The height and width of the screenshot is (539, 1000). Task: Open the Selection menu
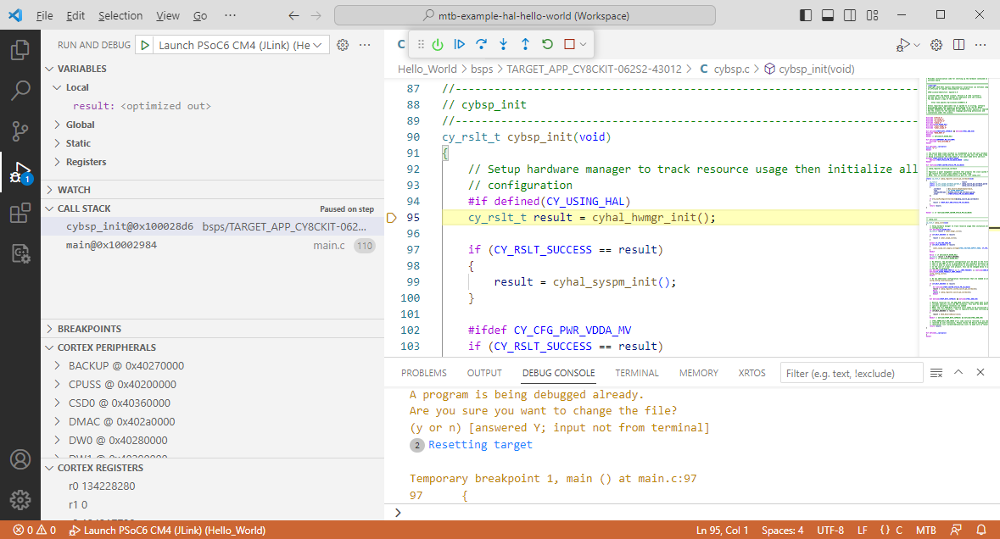[120, 15]
